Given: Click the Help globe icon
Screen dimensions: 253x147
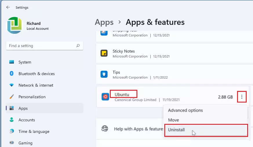Looking at the screenshot, I should (105, 129).
